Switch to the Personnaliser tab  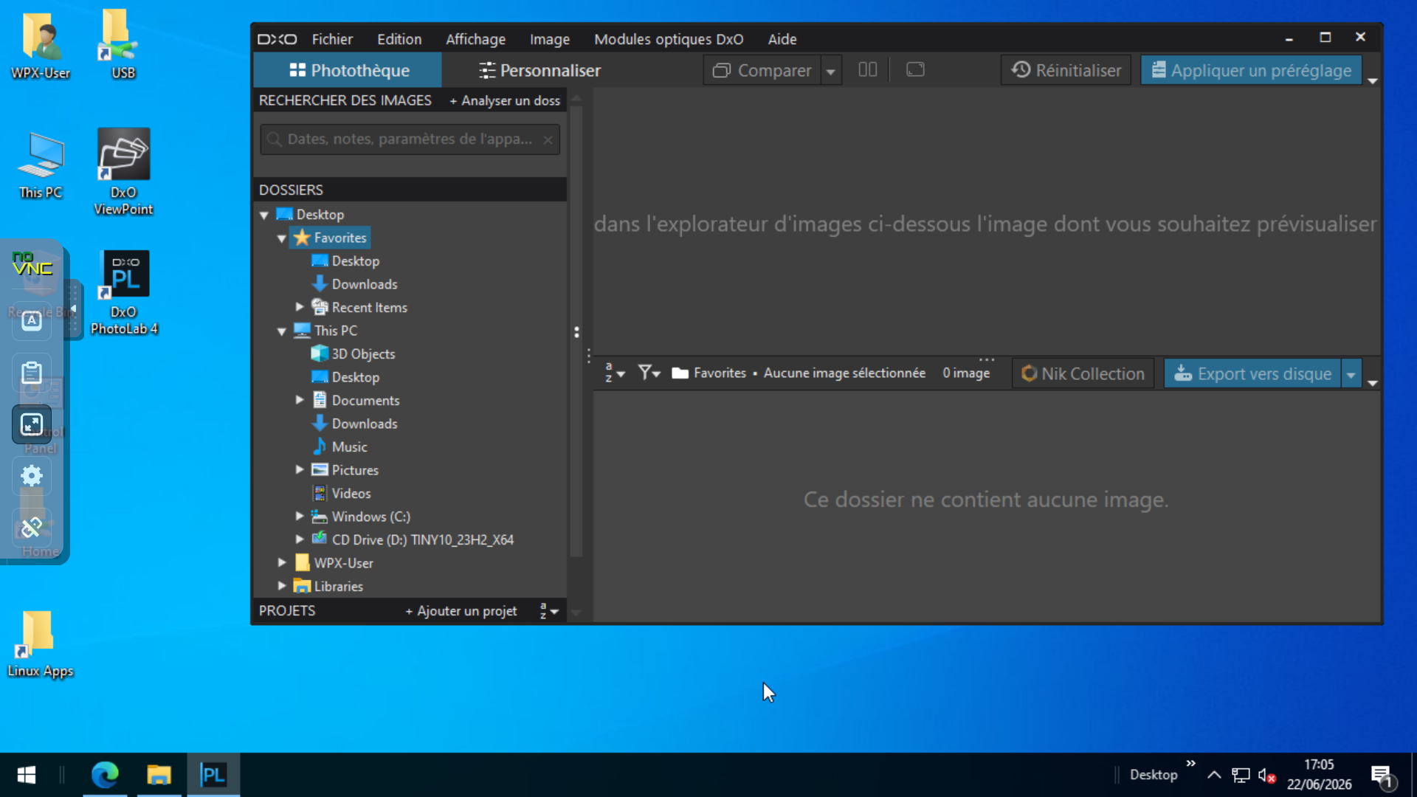pos(539,70)
